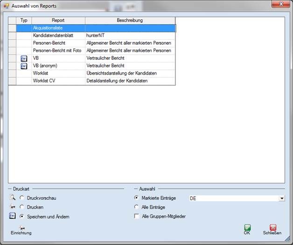The width and height of the screenshot is (293, 245).
Task: Confirm with the green OK checkmark
Action: pyautogui.click(x=247, y=228)
